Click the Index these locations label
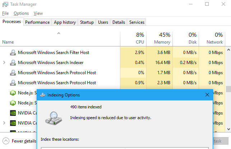This screenshot has width=231, height=149. (60, 139)
